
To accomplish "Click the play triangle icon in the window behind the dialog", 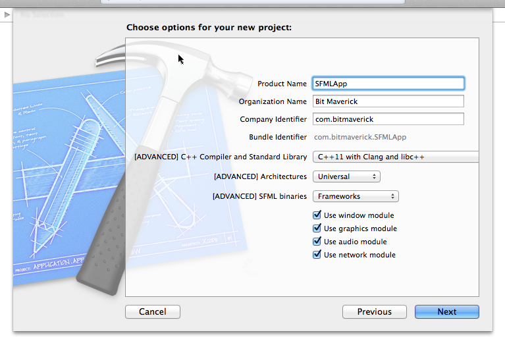I will click(7, 14).
